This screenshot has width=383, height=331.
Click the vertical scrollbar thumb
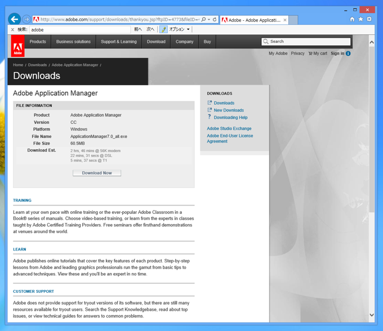tap(372, 129)
